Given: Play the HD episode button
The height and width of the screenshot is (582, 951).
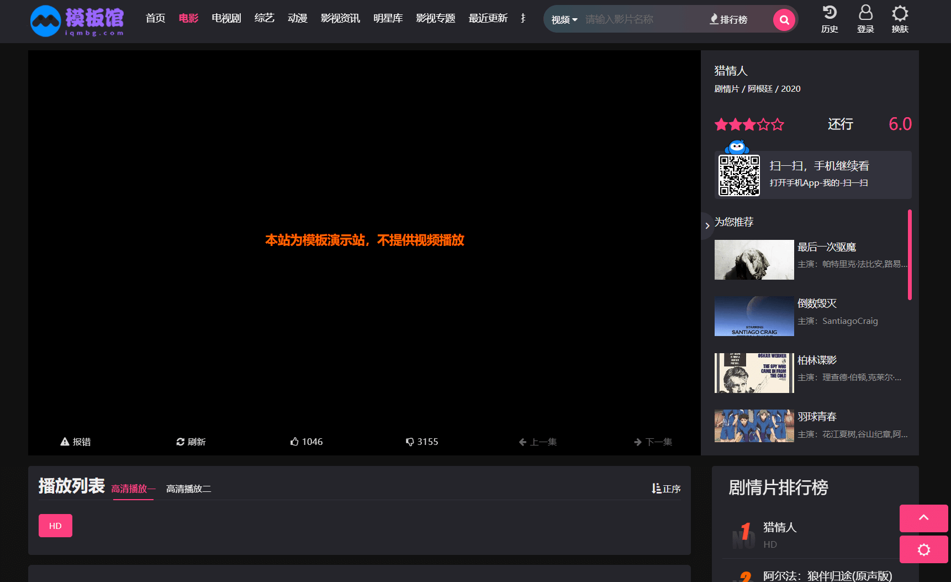Looking at the screenshot, I should tap(55, 526).
